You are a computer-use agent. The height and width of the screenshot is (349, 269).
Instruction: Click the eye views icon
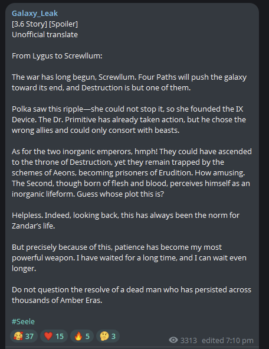pyautogui.click(x=173, y=340)
